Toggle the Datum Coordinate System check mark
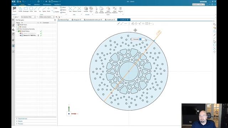Screen dimensions: 228x128 click(41, 33)
